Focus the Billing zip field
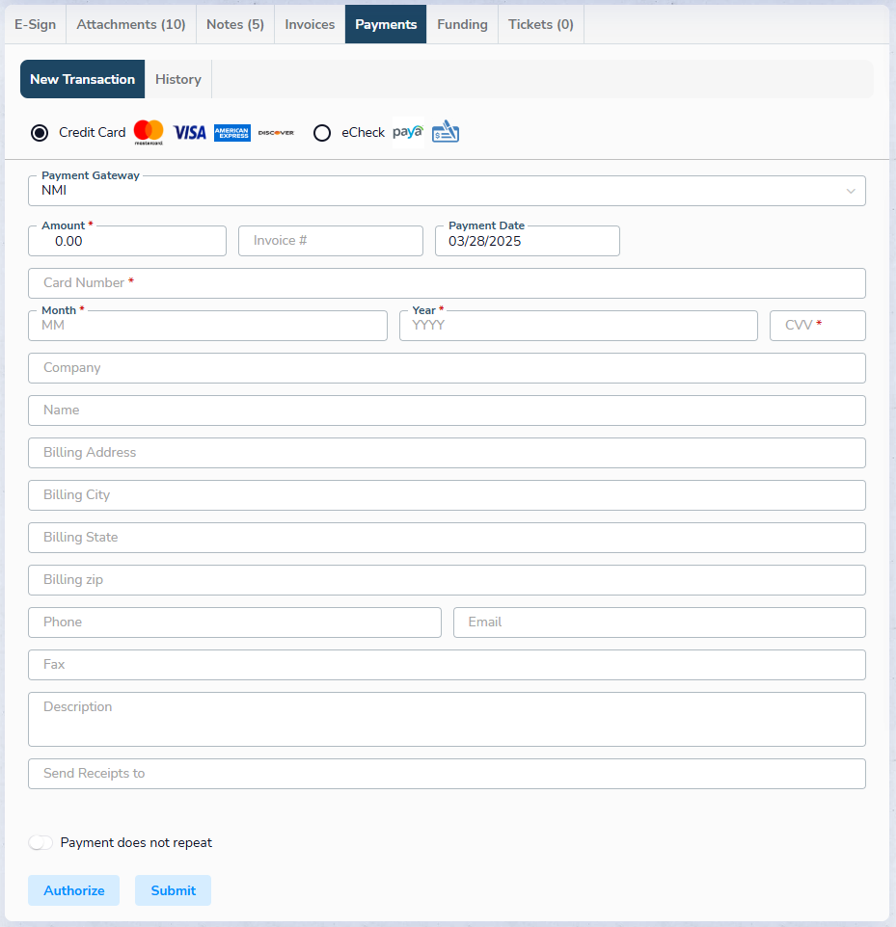 pyautogui.click(x=447, y=580)
